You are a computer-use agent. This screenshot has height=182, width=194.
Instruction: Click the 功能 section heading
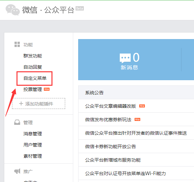(28, 45)
